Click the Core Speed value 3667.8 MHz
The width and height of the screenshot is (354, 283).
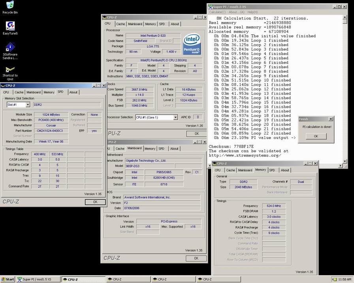tap(139, 89)
